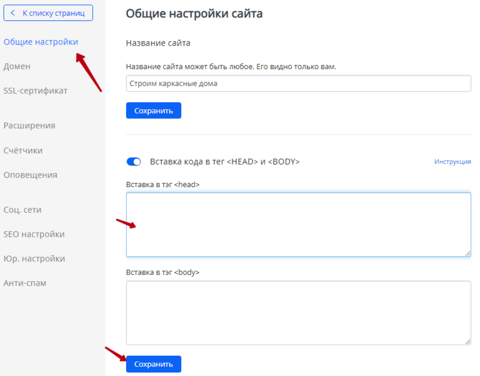This screenshot has height=376, width=480.
Task: Focus the site name input field
Action: point(299,83)
